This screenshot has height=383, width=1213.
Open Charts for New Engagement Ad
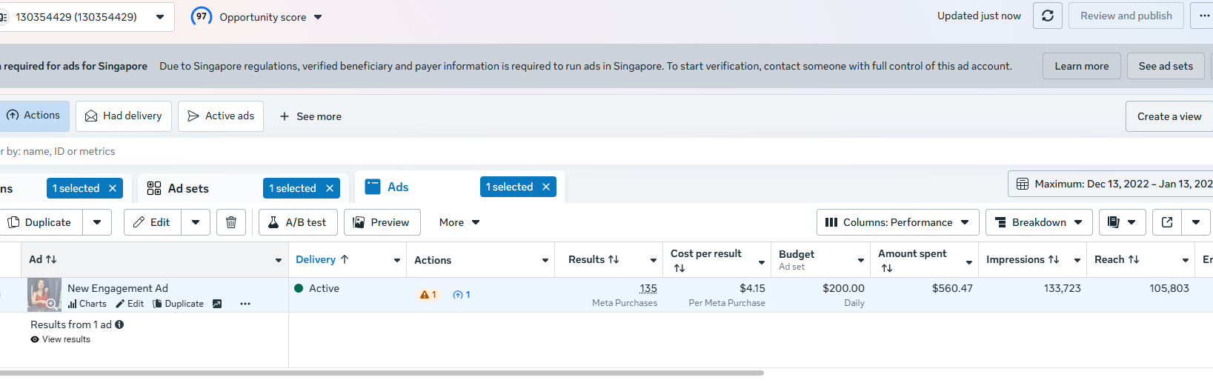[x=87, y=304]
